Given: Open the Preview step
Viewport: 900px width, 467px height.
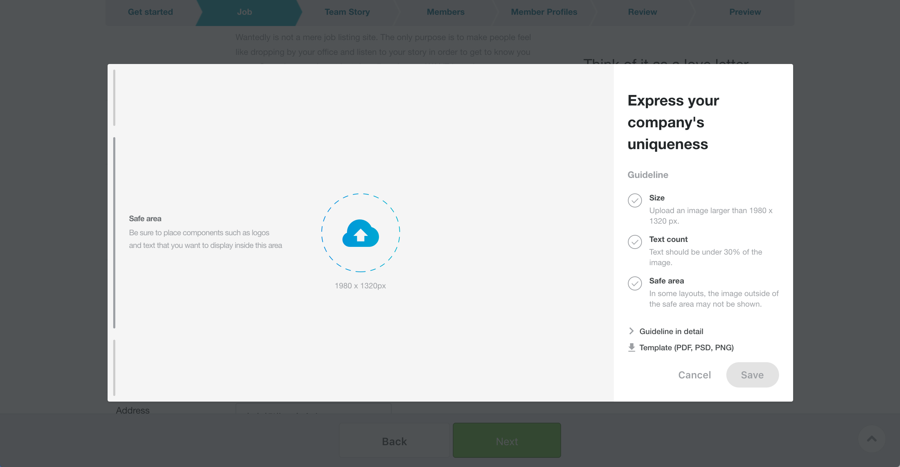Looking at the screenshot, I should [x=745, y=12].
